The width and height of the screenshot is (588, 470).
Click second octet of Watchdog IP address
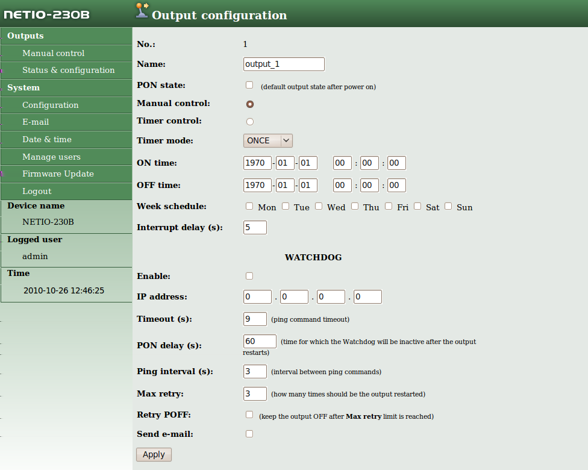click(294, 296)
